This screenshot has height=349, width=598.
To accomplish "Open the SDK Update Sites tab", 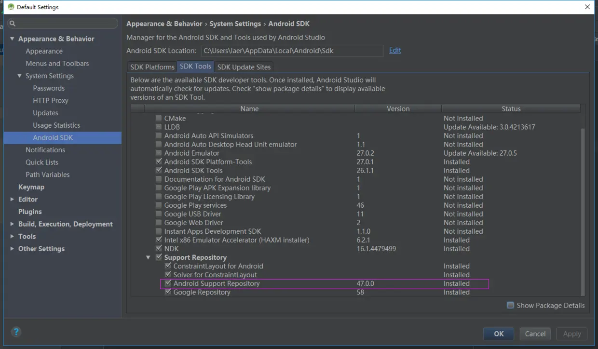I will point(244,67).
